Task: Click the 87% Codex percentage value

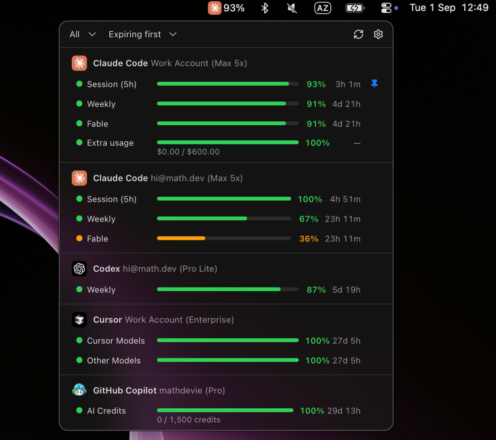Action: point(316,290)
